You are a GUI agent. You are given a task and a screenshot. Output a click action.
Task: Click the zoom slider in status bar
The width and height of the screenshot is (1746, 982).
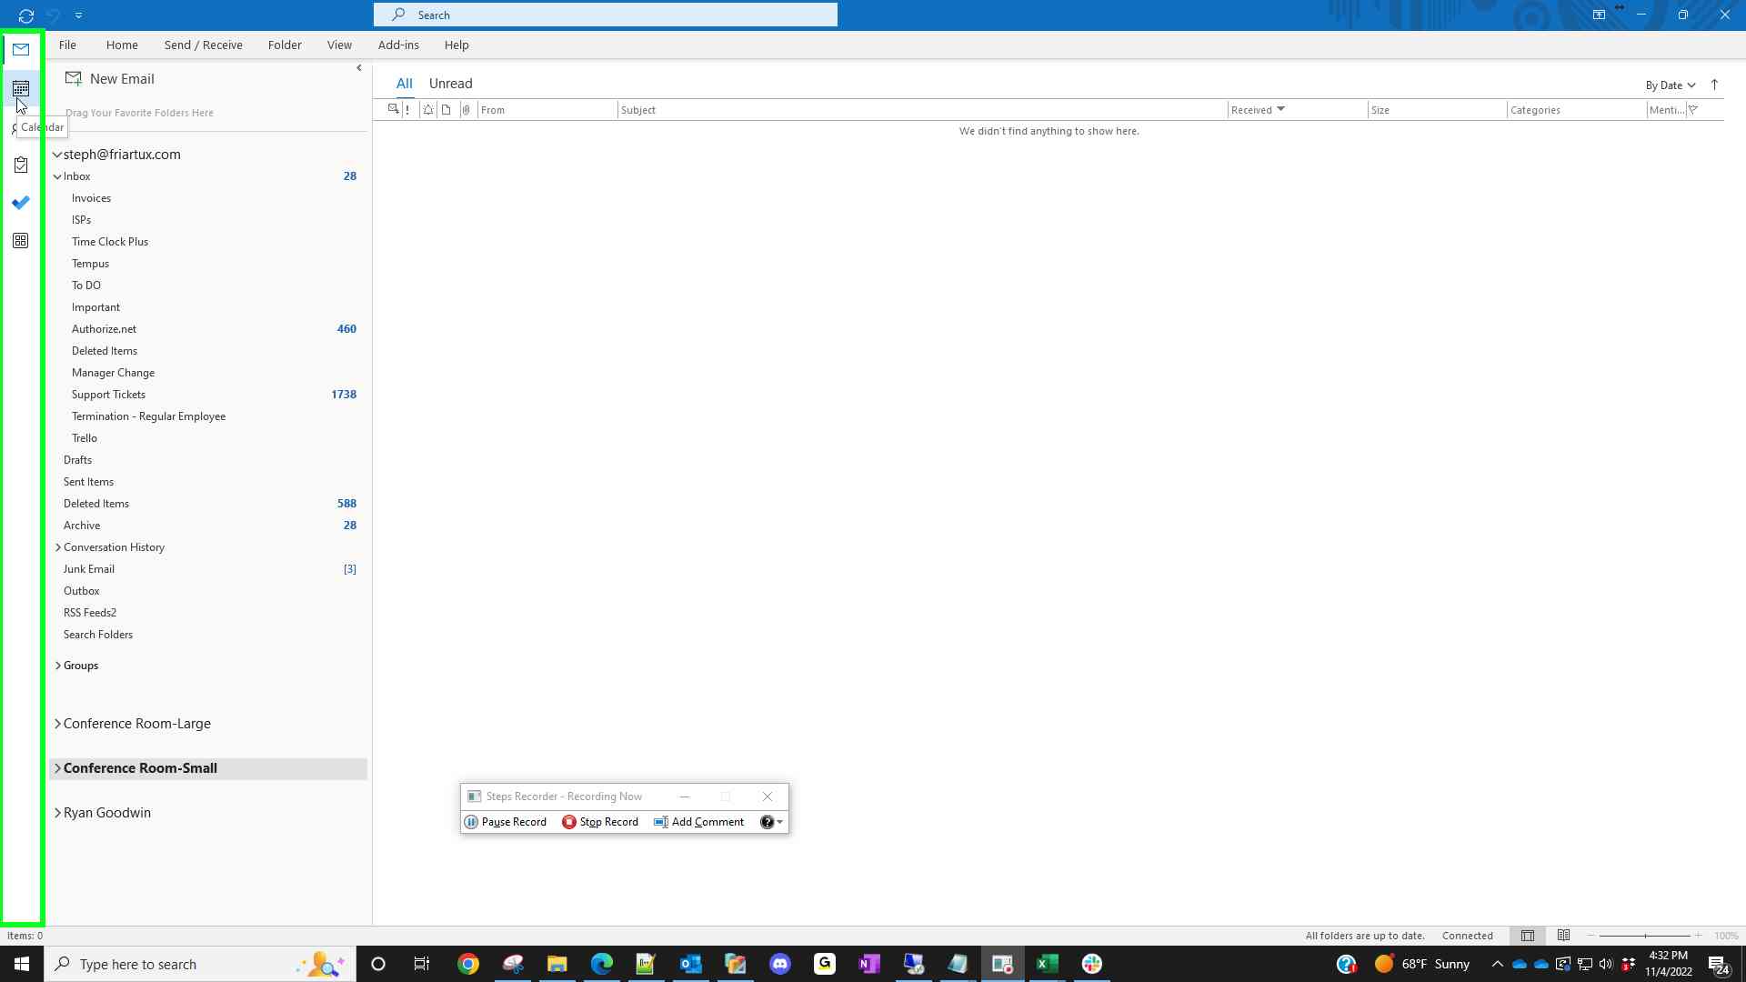pyautogui.click(x=1644, y=936)
